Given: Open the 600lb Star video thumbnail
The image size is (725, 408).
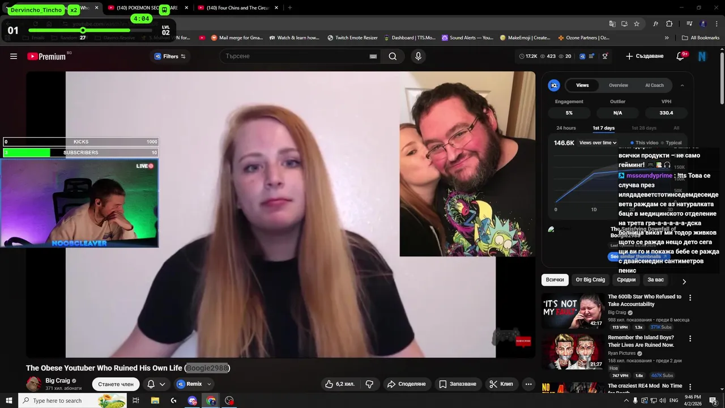Looking at the screenshot, I should point(573,311).
